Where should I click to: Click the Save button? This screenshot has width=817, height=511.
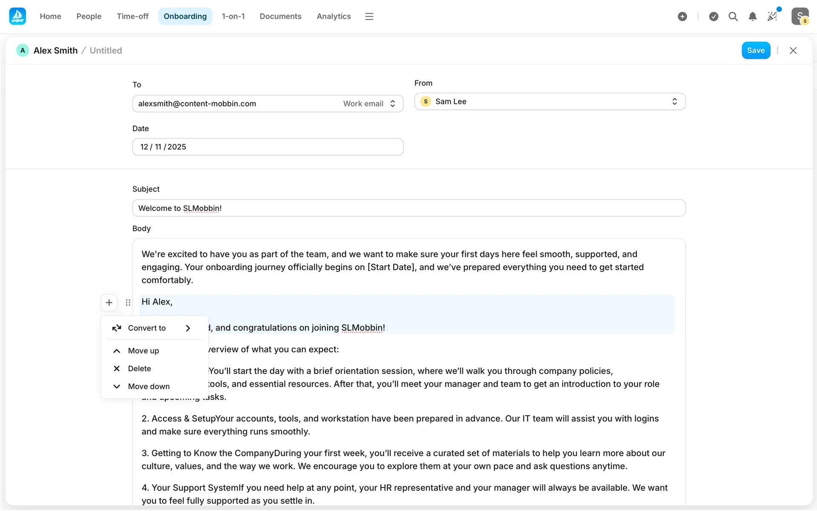[x=755, y=50]
